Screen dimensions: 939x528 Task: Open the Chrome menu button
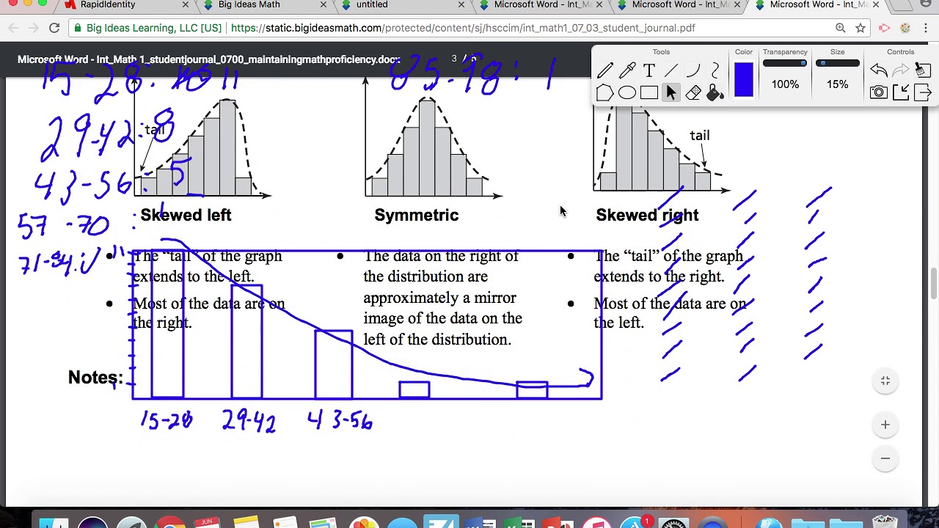click(x=926, y=28)
